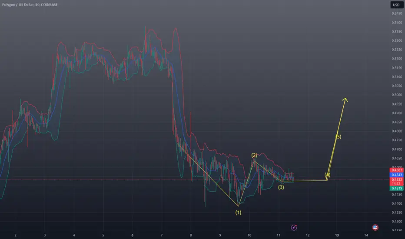Select the wave label (3)
This screenshot has height=239, width=405.
tap(281, 187)
